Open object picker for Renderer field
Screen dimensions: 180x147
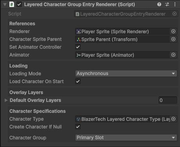tap(173, 31)
